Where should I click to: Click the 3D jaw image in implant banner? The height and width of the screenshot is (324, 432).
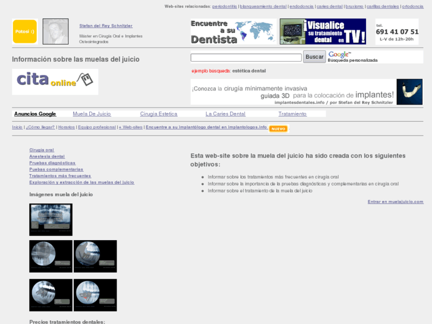(409, 92)
